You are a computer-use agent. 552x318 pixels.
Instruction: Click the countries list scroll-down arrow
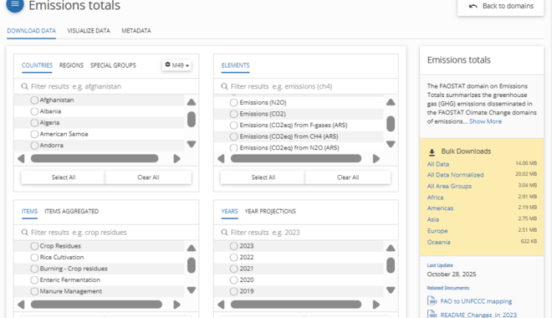(x=192, y=144)
